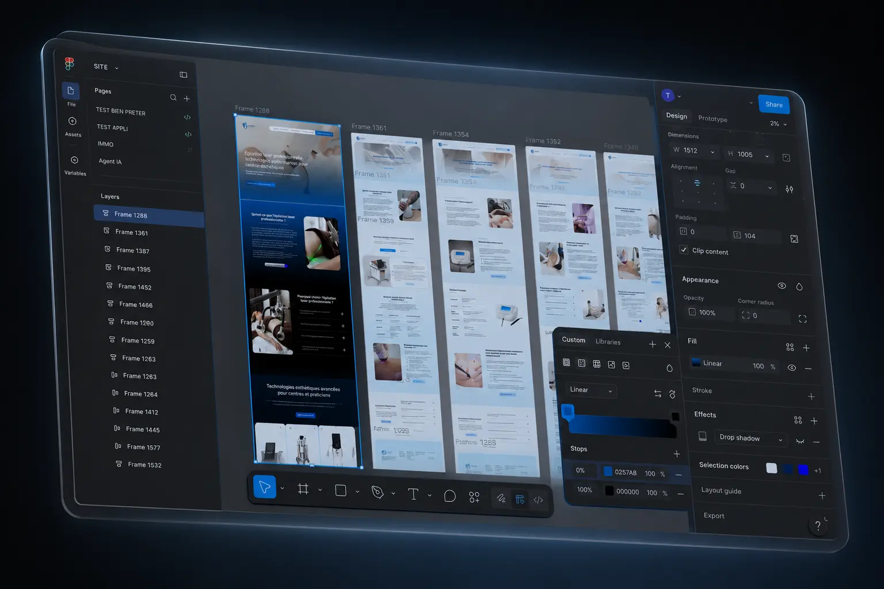Open the Variables panel icon

point(74,160)
